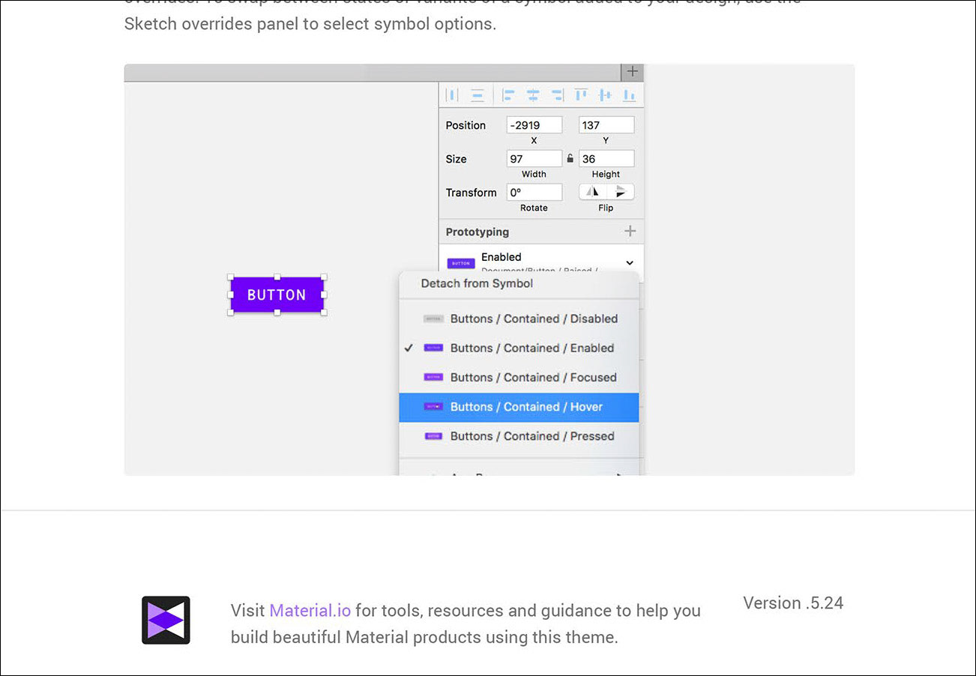Toggle the size aspect ratio lock icon

pyautogui.click(x=570, y=159)
